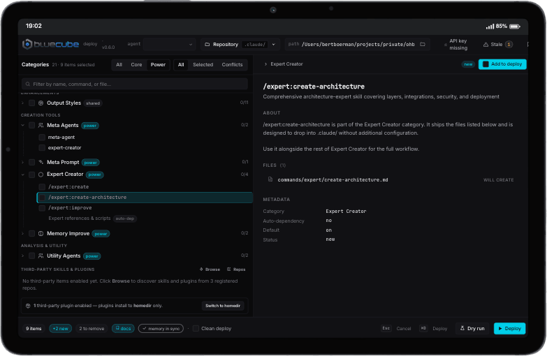Click the Expert Creator circle icon
This screenshot has width=547, height=356.
tap(41, 175)
